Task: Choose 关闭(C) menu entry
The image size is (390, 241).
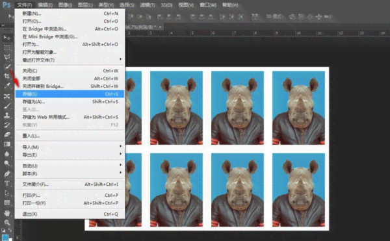Action: coord(70,71)
